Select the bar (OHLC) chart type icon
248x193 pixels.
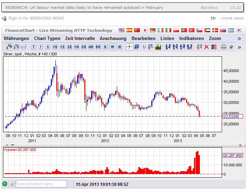point(16,47)
